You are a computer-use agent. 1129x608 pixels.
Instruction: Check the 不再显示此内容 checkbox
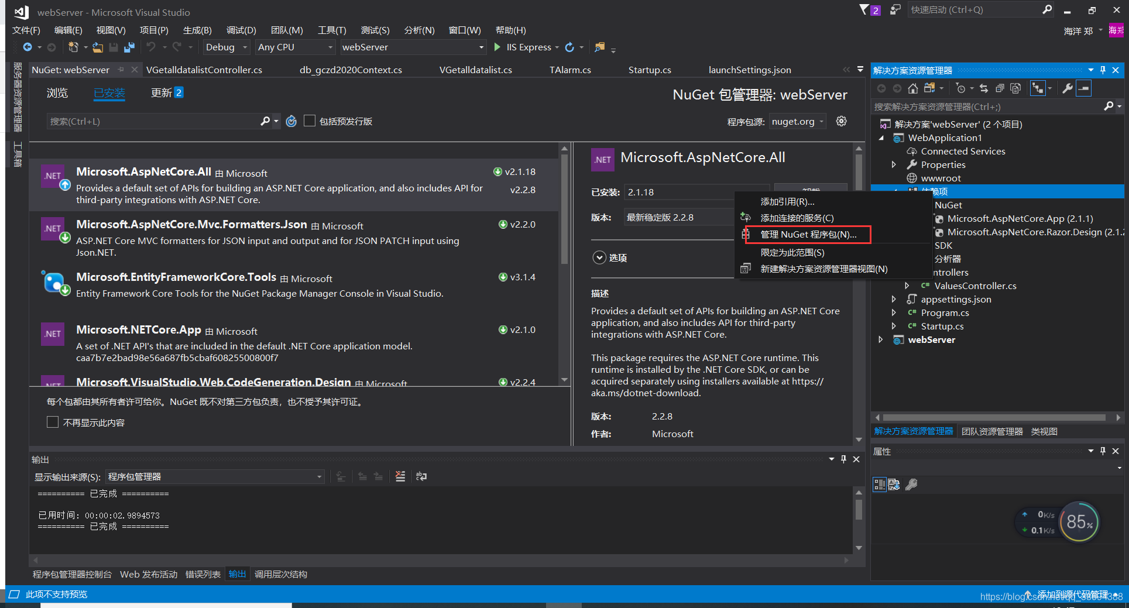[53, 422]
